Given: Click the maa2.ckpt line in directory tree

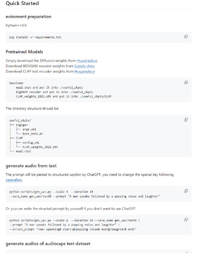Looking at the screenshot, I should coord(23,151).
